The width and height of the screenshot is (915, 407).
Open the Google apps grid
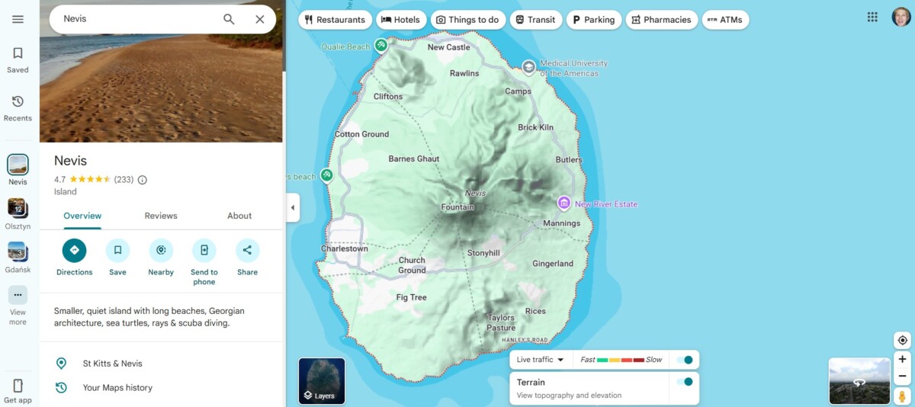pyautogui.click(x=872, y=18)
